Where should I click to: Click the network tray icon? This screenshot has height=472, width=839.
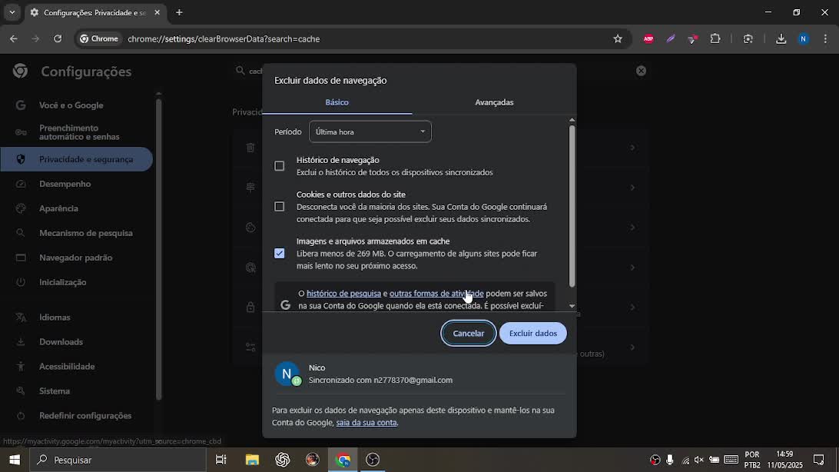click(x=685, y=460)
